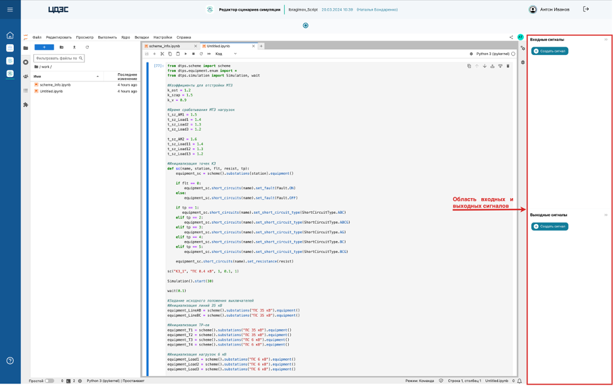Open the extensions puzzle icon in sidebar
The width and height of the screenshot is (614, 386).
pos(26,105)
